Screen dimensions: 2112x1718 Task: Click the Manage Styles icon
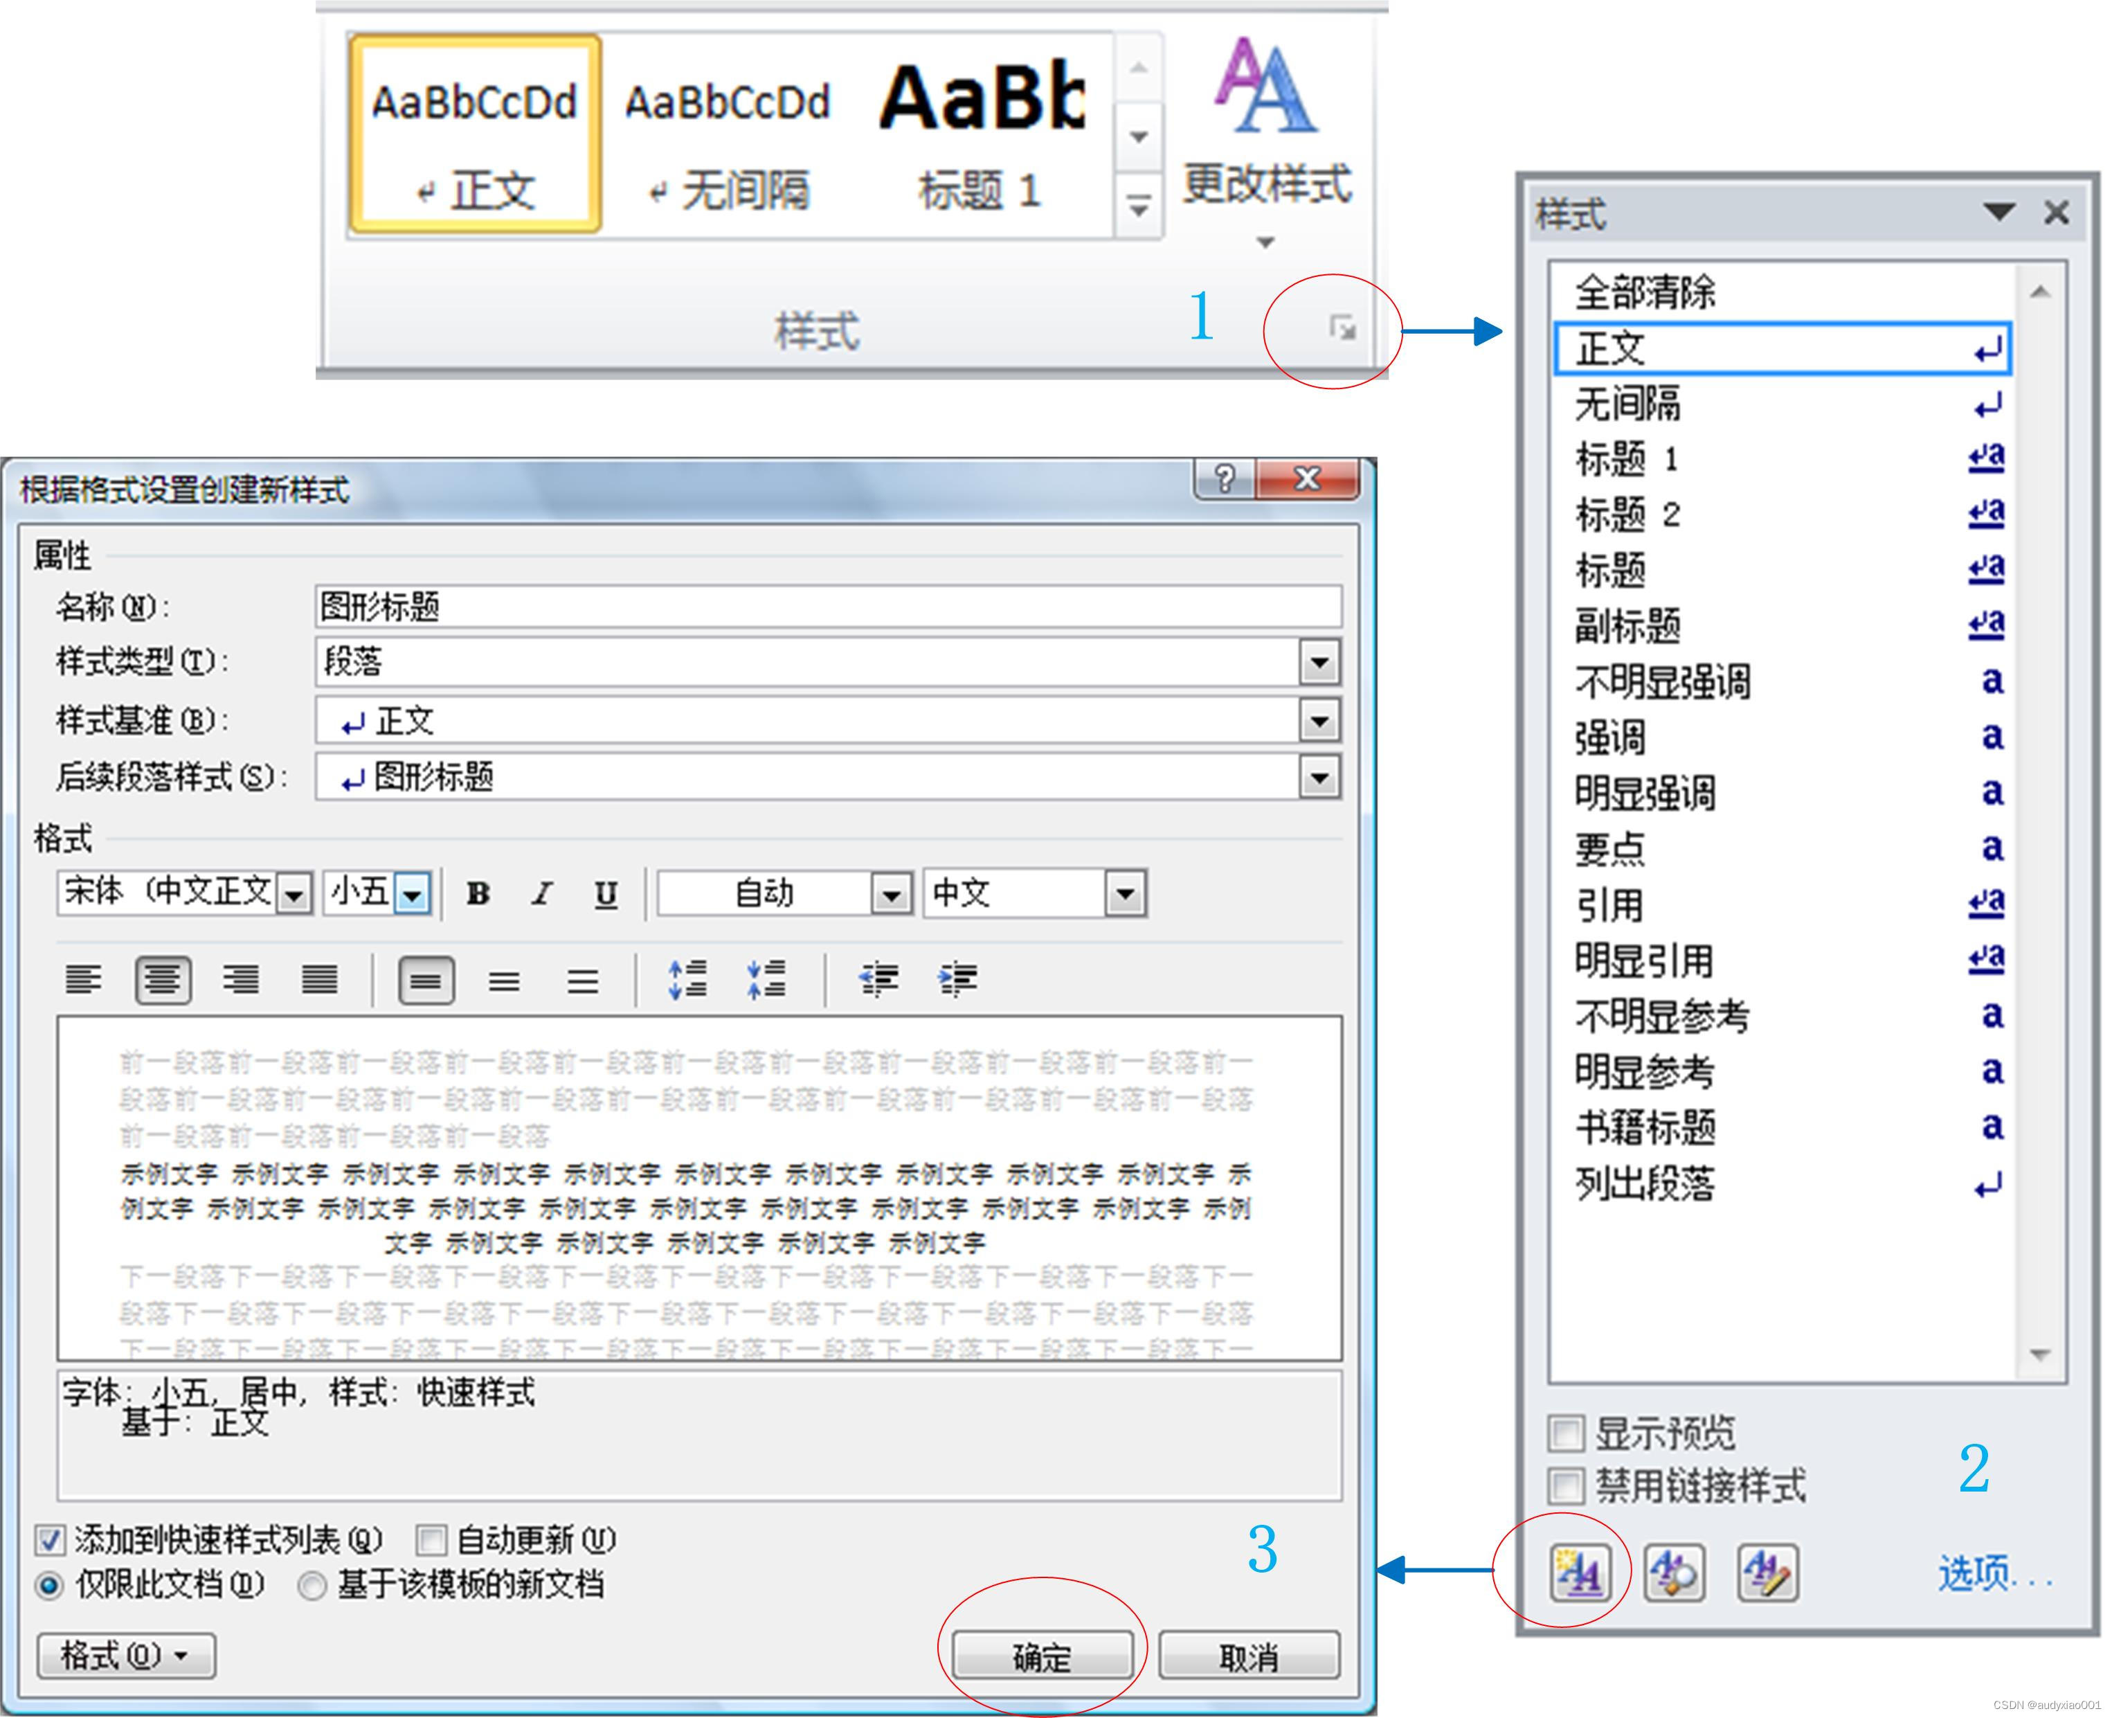[1768, 1571]
